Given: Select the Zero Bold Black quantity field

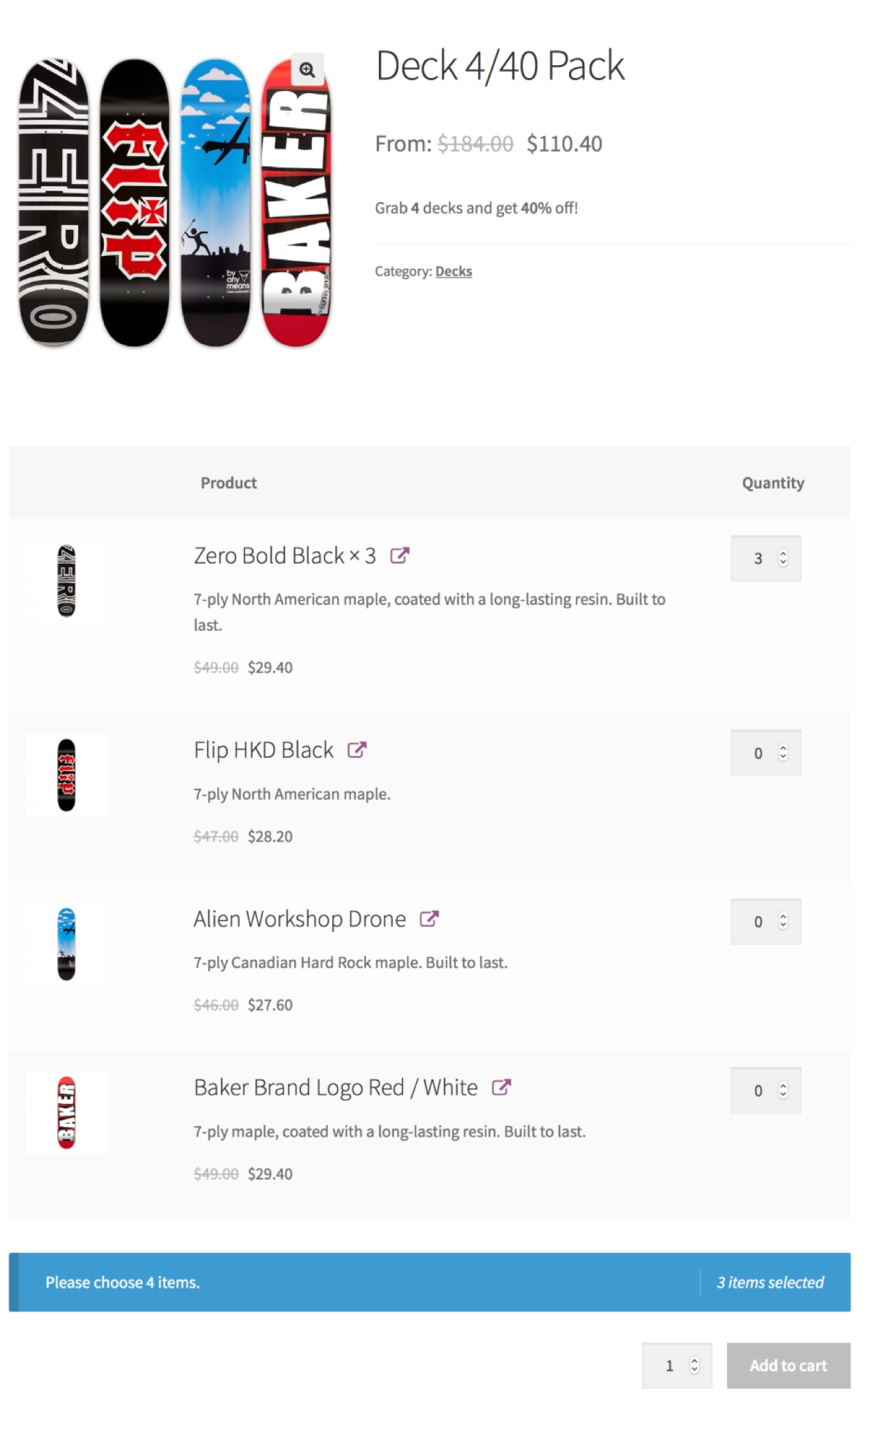Looking at the screenshot, I should [x=758, y=558].
